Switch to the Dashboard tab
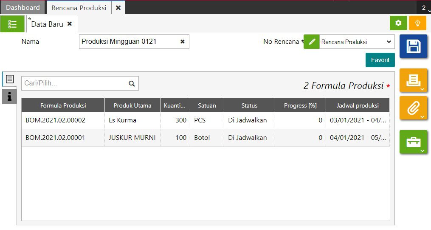 [x=23, y=8]
